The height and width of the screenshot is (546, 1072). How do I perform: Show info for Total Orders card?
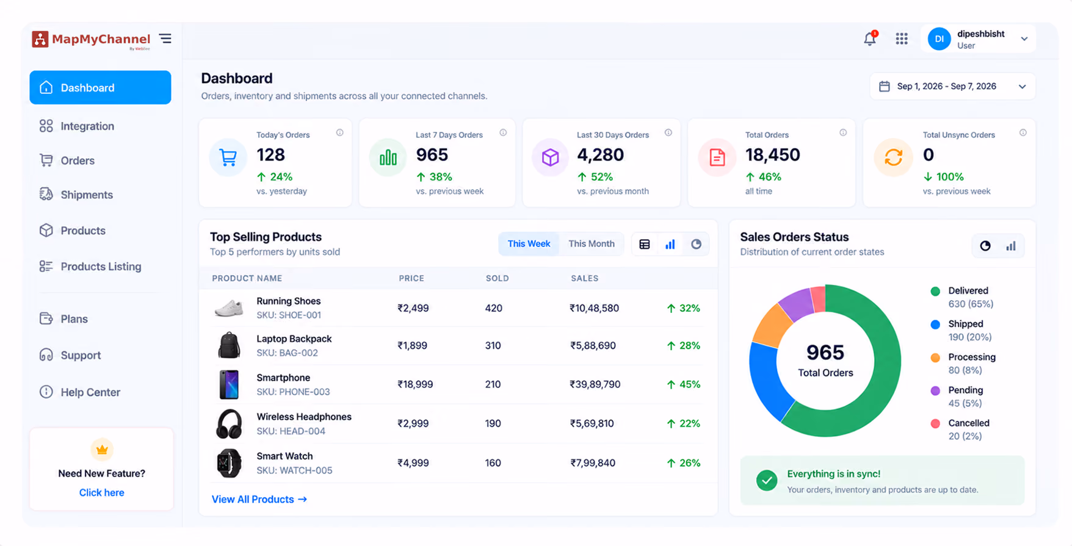tap(843, 133)
